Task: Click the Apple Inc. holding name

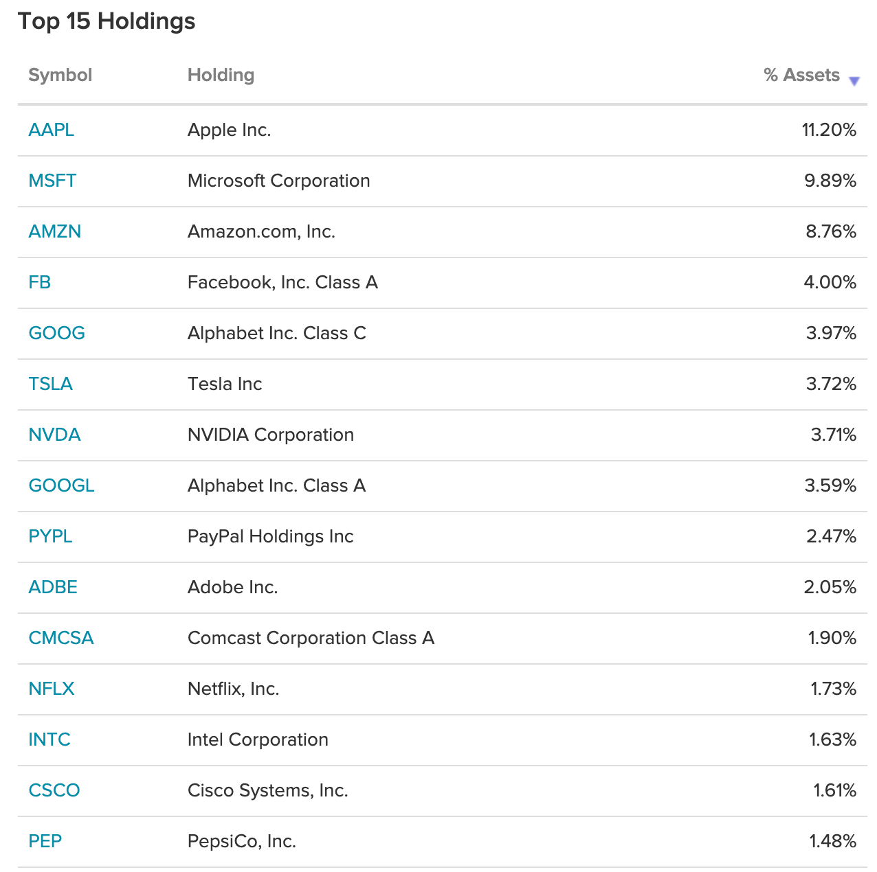Action: [x=230, y=130]
